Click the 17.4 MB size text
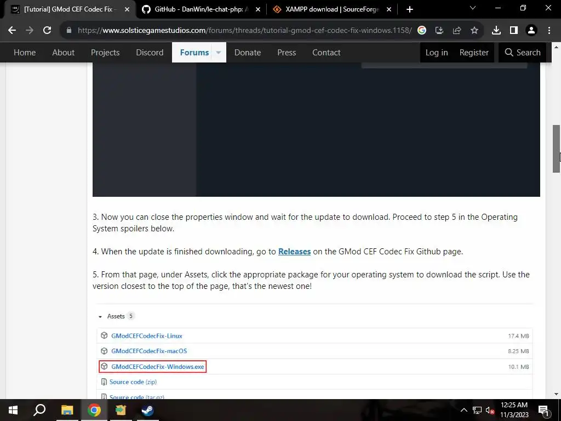This screenshot has height=421, width=561. [518, 336]
